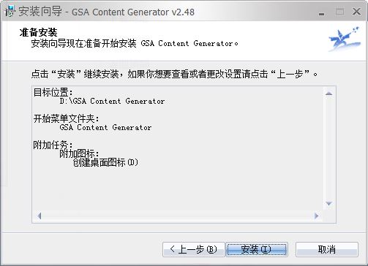This screenshot has height=266, width=368.
Task: Cancel setup with the 取消 button
Action: 327,249
